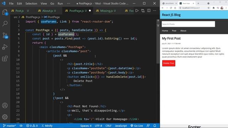Click Minify in the status bar
The image size is (228, 128).
[x=47, y=126]
